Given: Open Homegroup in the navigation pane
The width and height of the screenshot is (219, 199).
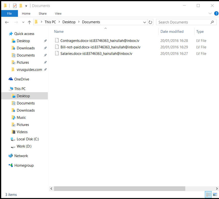Looking at the screenshot, I should (x=24, y=165).
